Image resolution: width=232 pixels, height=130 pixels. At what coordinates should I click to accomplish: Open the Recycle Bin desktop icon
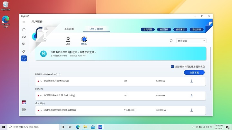pyautogui.click(x=5, y=5)
